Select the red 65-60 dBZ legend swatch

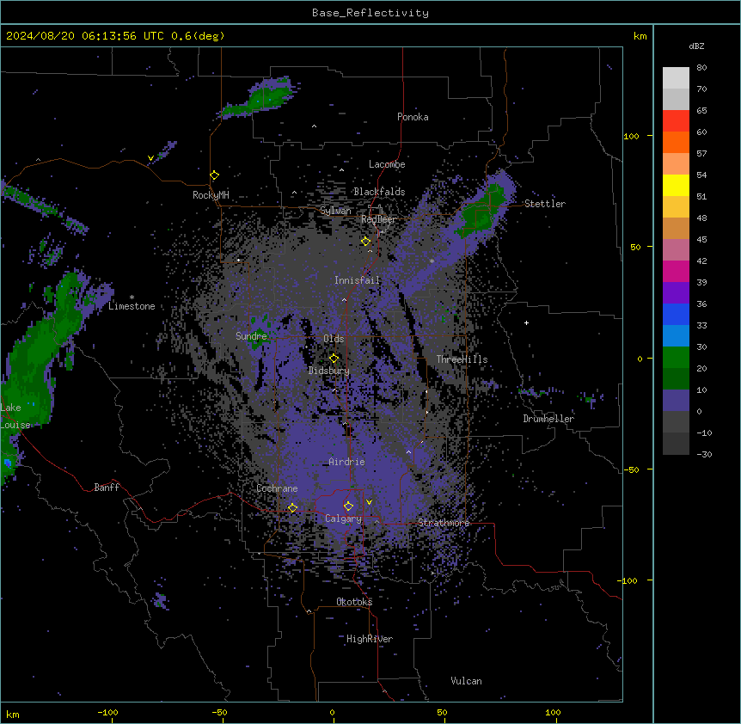coord(676,121)
